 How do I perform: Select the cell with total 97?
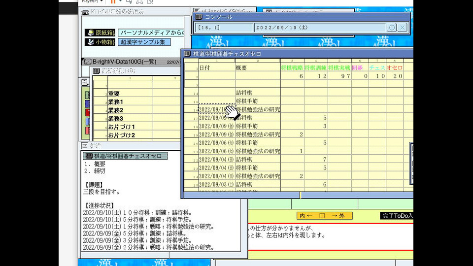click(x=339, y=76)
